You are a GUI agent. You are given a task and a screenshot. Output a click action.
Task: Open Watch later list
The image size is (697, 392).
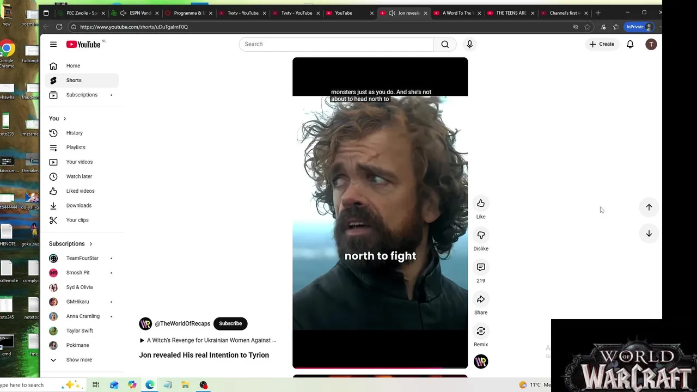click(x=82, y=176)
